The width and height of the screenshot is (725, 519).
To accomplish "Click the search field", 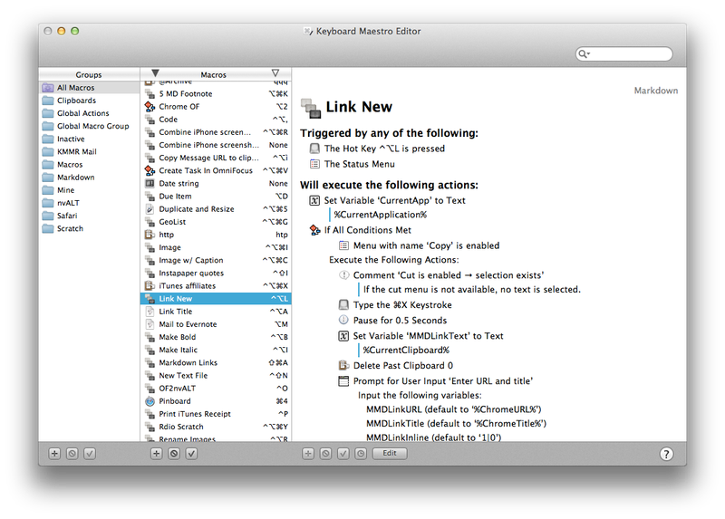I will coord(624,53).
